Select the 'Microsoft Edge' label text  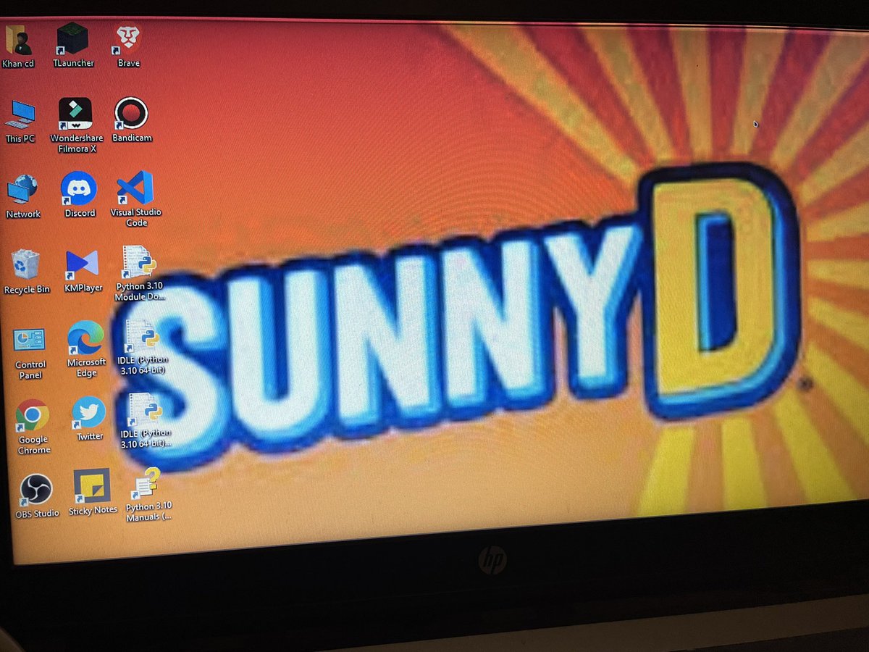[87, 367]
